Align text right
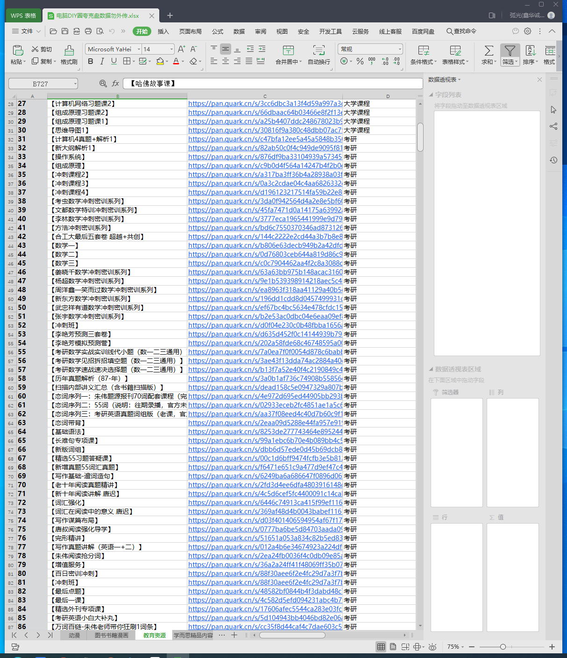The width and height of the screenshot is (567, 658). (x=237, y=61)
